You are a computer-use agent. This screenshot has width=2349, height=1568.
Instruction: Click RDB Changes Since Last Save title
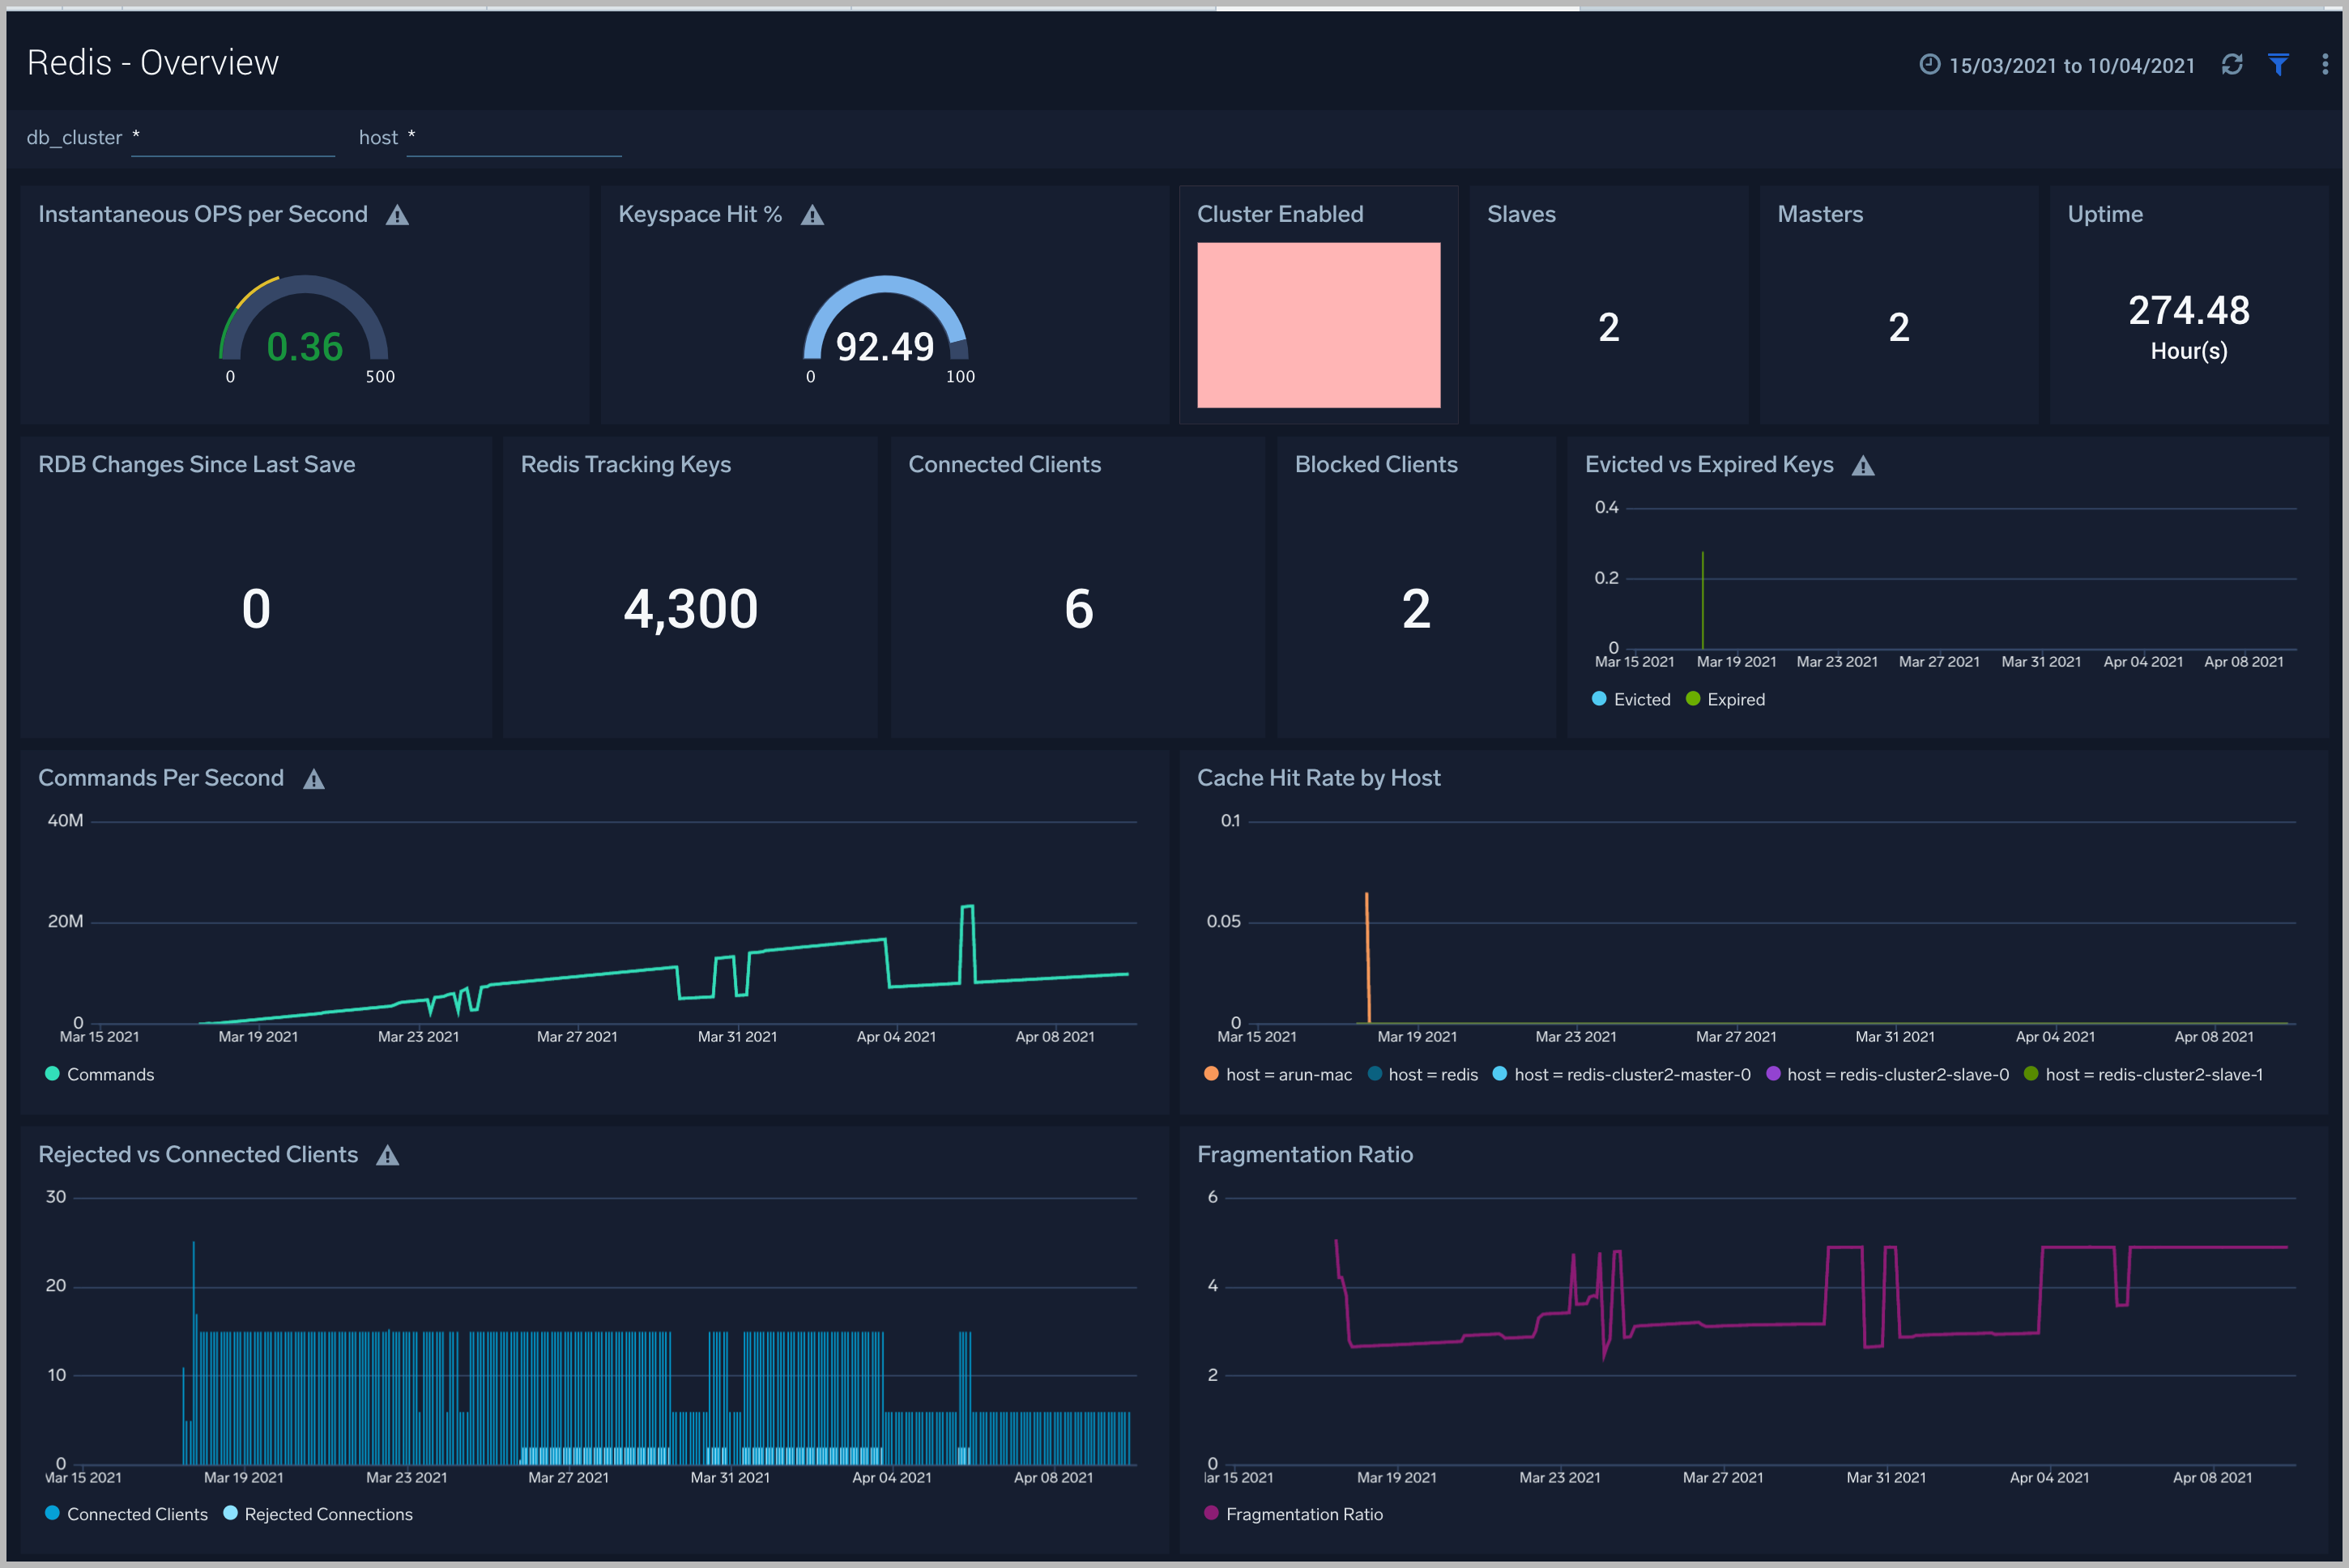pos(197,464)
